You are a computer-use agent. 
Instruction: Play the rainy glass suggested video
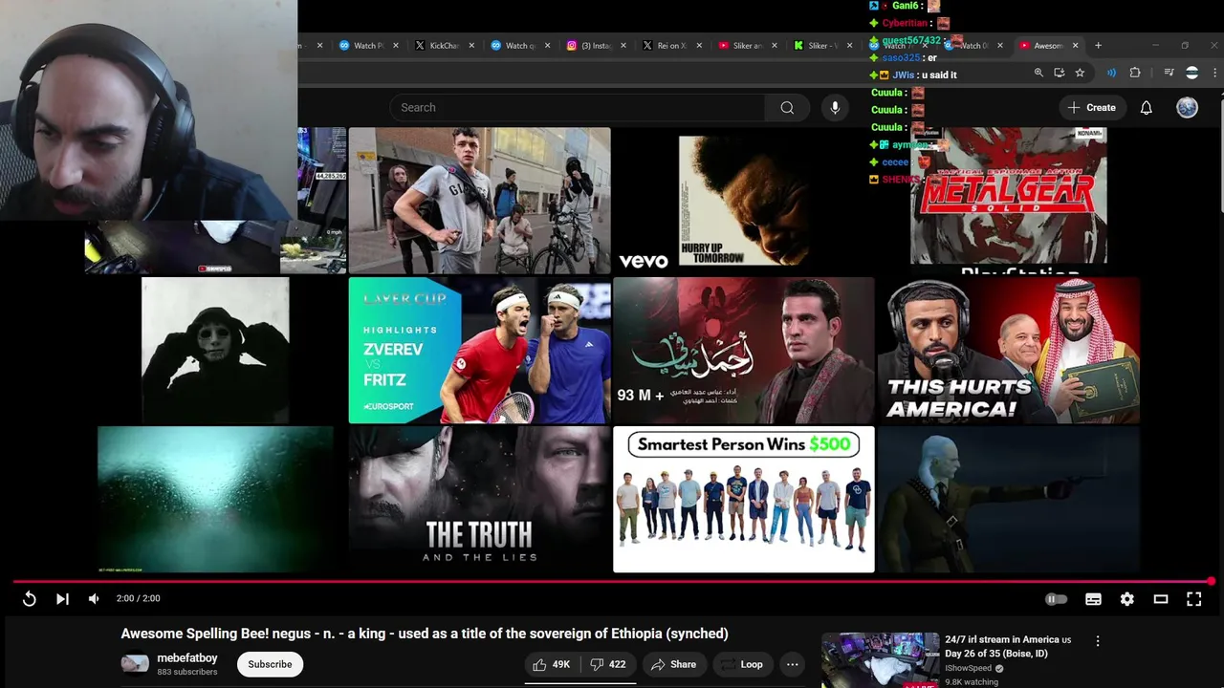(x=215, y=500)
